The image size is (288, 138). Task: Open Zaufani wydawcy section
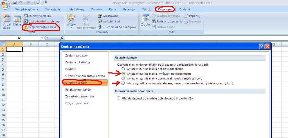(x=76, y=56)
